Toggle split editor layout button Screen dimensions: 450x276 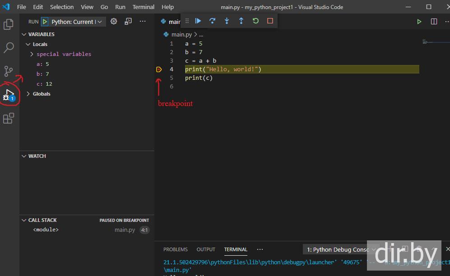pos(434,21)
